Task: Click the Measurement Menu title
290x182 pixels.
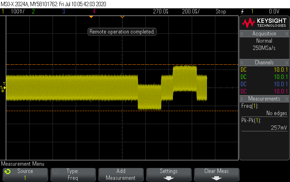Action: (23, 164)
